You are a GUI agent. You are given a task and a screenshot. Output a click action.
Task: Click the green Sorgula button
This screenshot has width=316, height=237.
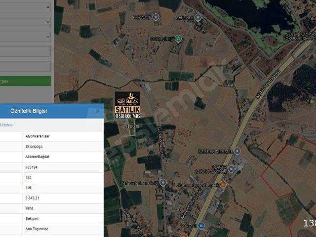(25, 81)
